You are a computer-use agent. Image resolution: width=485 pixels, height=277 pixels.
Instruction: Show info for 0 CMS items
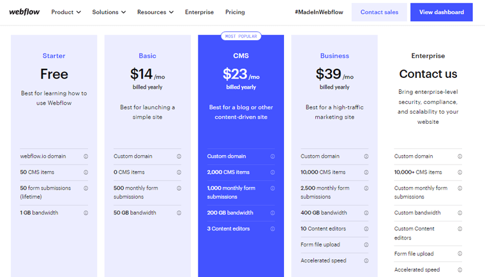click(x=179, y=172)
